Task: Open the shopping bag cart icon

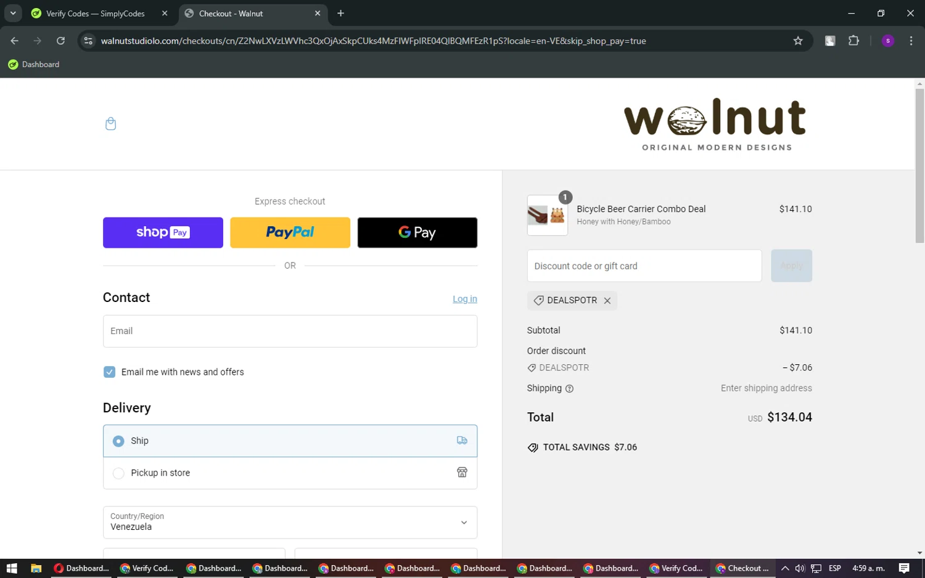Action: coord(110,124)
